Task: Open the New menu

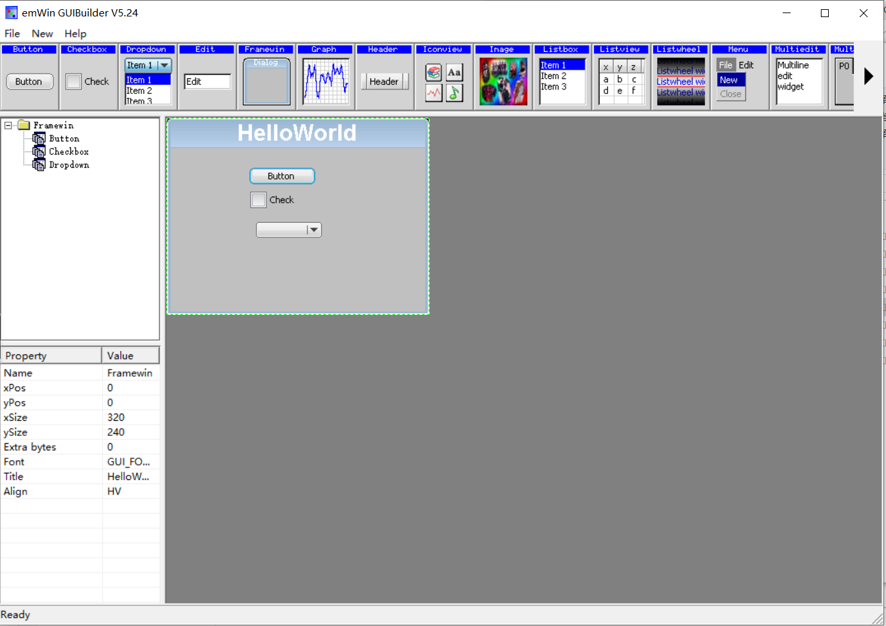Action: click(x=42, y=34)
